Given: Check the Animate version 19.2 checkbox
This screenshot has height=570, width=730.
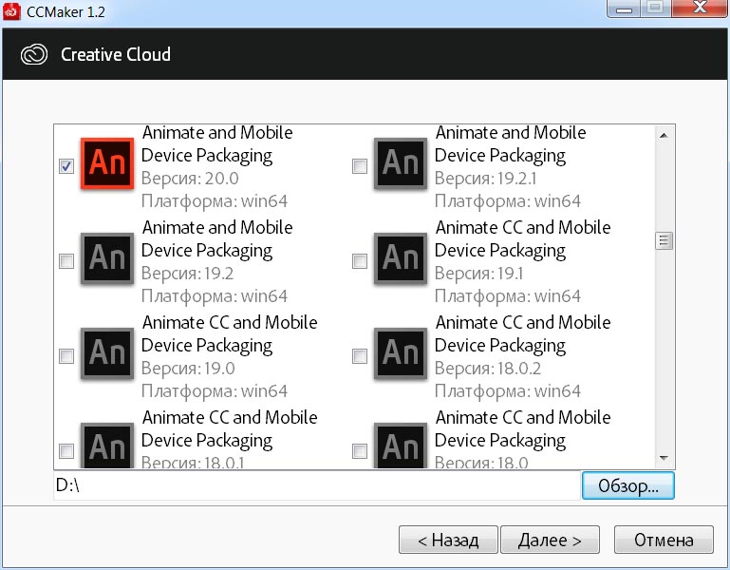Looking at the screenshot, I should [x=66, y=261].
